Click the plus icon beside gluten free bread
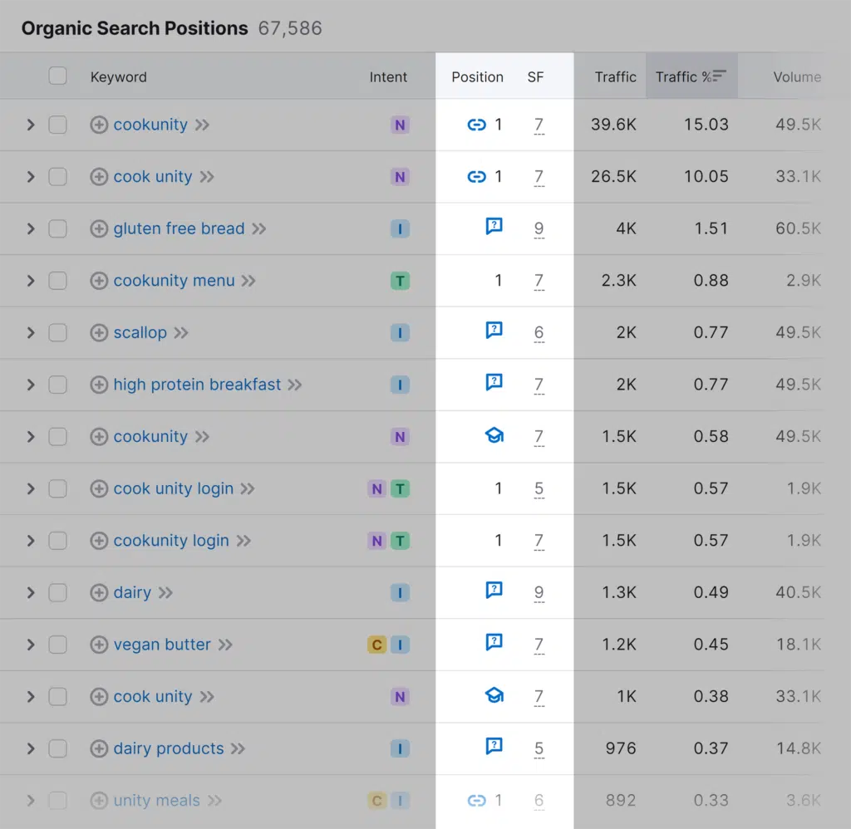Viewport: 851px width, 829px height. point(99,228)
